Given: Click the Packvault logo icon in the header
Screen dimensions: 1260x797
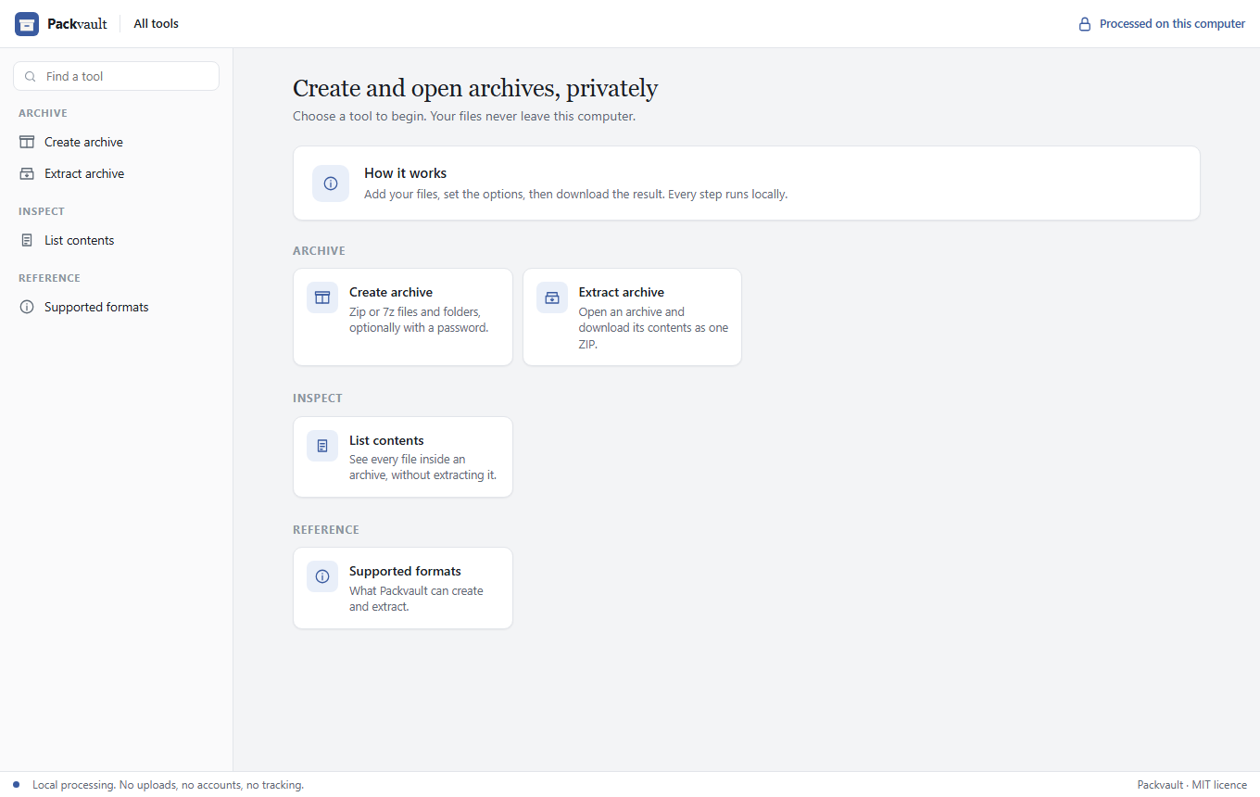Looking at the screenshot, I should pyautogui.click(x=27, y=24).
